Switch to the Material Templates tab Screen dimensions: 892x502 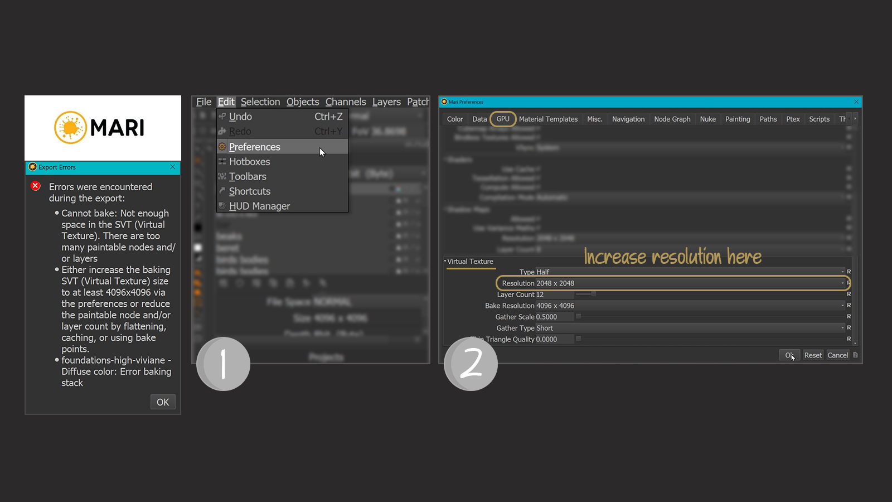click(548, 119)
